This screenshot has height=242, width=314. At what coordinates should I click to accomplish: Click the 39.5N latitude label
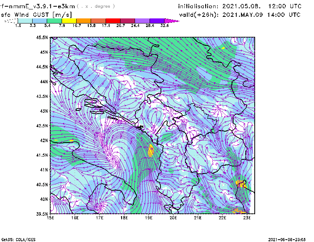(42, 214)
